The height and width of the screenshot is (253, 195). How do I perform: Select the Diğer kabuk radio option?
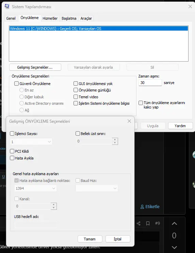[x=21, y=97]
